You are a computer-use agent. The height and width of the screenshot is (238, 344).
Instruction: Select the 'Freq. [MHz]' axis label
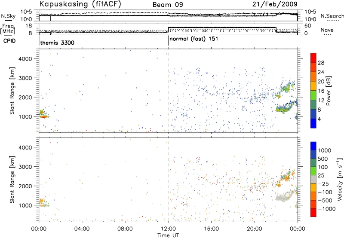[8, 29]
